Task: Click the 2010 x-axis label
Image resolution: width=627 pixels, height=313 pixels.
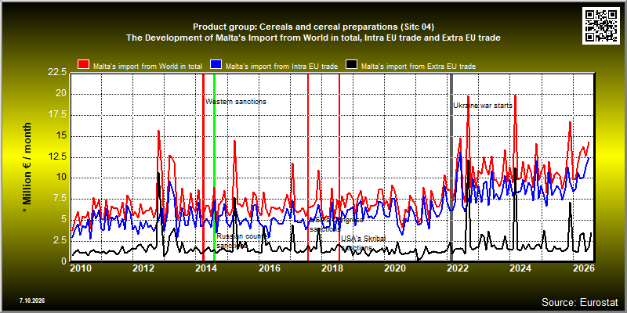Action: pyautogui.click(x=79, y=268)
